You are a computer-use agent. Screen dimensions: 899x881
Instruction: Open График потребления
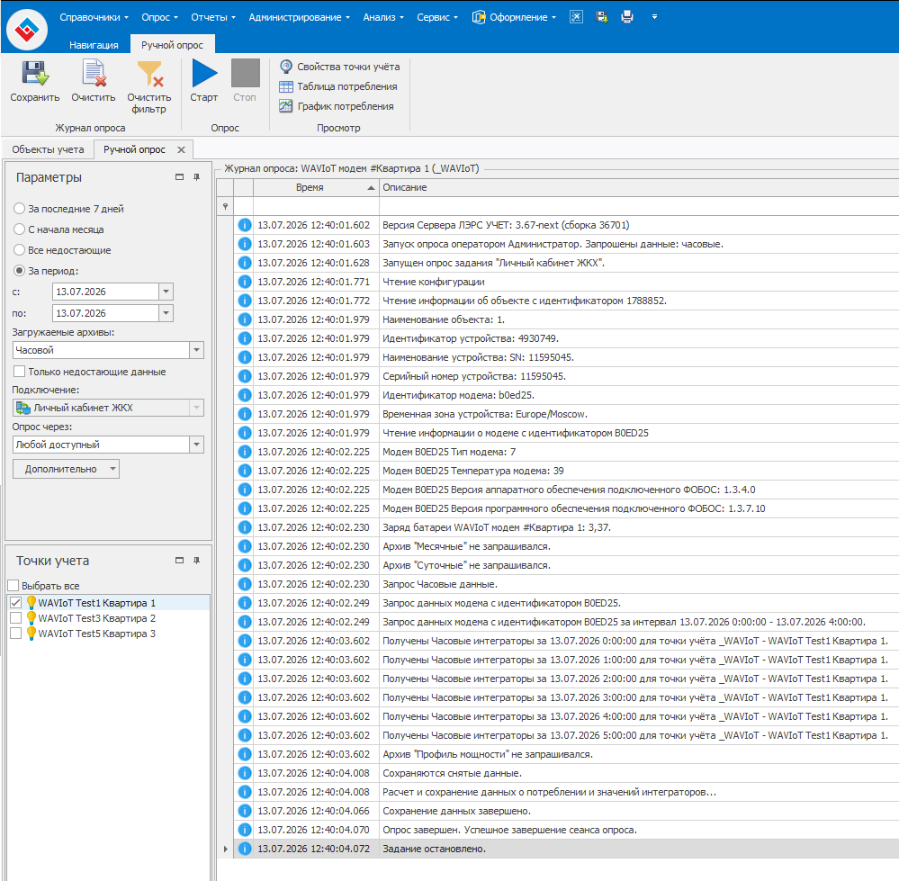point(337,106)
